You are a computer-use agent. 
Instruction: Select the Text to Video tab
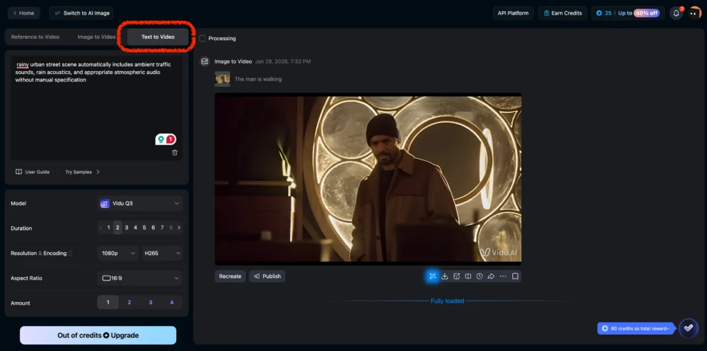click(158, 37)
